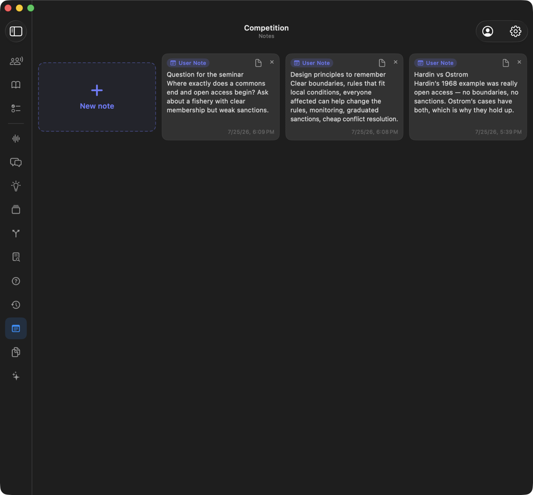533x495 pixels.
Task: Click User Note badge on Design principles note
Action: (312, 63)
